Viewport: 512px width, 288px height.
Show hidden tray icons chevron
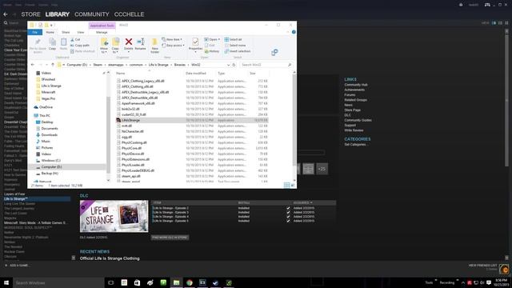point(463,282)
